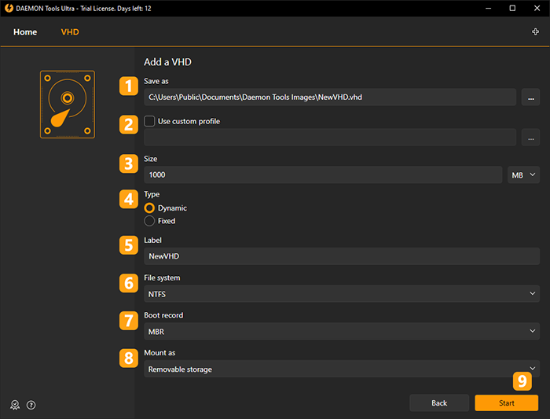Select the Fixed type radio button
Image resolution: width=550 pixels, height=419 pixels.
click(x=149, y=221)
